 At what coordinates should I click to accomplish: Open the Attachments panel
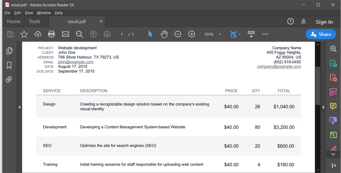10,79
